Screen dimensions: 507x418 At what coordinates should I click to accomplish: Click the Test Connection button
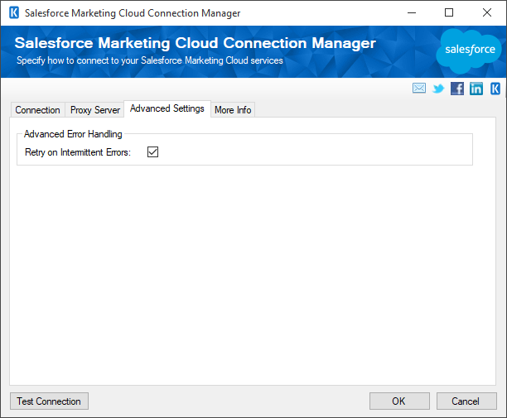[49, 401]
